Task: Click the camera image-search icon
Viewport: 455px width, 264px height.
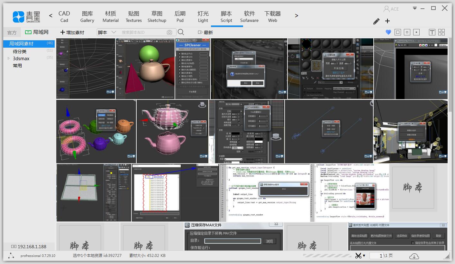Action: (x=169, y=32)
